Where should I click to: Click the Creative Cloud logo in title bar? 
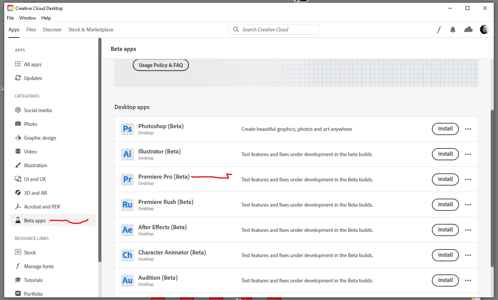point(10,8)
